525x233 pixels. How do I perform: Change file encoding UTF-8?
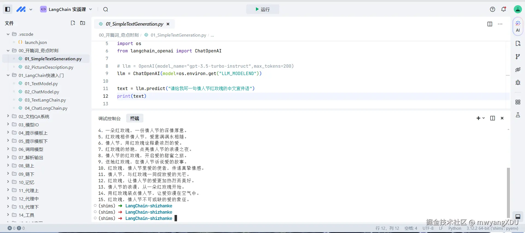pos(428,228)
